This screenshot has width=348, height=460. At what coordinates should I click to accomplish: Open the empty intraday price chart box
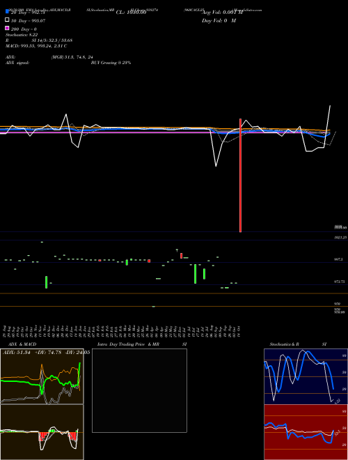click(x=139, y=390)
